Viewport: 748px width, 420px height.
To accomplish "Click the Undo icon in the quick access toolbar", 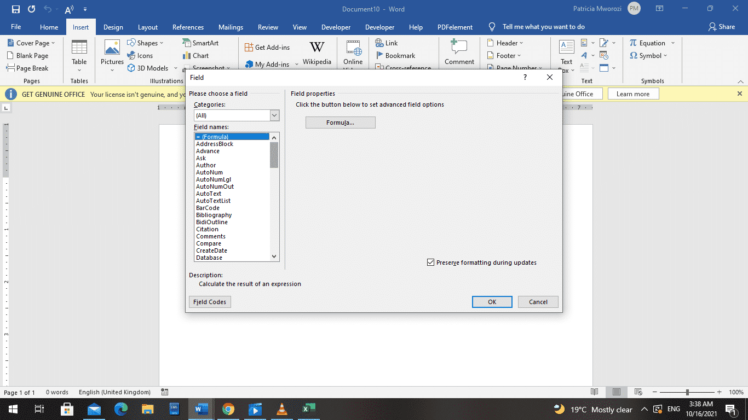I will [x=48, y=9].
